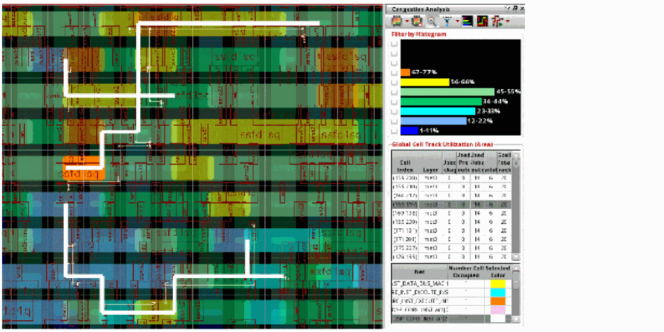This screenshot has width=664, height=332.
Task: Click the green 34-44% histogram bar
Action: (441, 102)
